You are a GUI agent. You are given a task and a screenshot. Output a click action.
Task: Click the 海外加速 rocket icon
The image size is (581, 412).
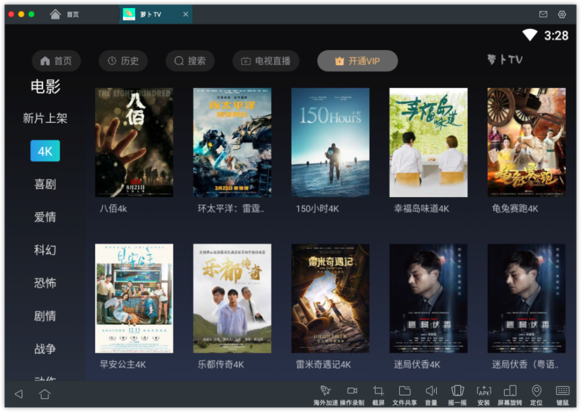[325, 391]
